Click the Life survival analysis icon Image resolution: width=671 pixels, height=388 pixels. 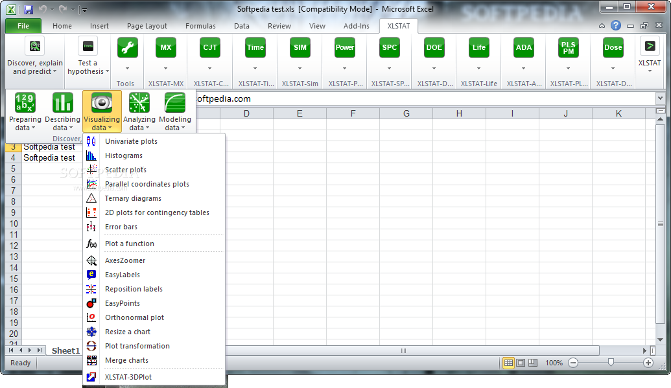coord(479,47)
